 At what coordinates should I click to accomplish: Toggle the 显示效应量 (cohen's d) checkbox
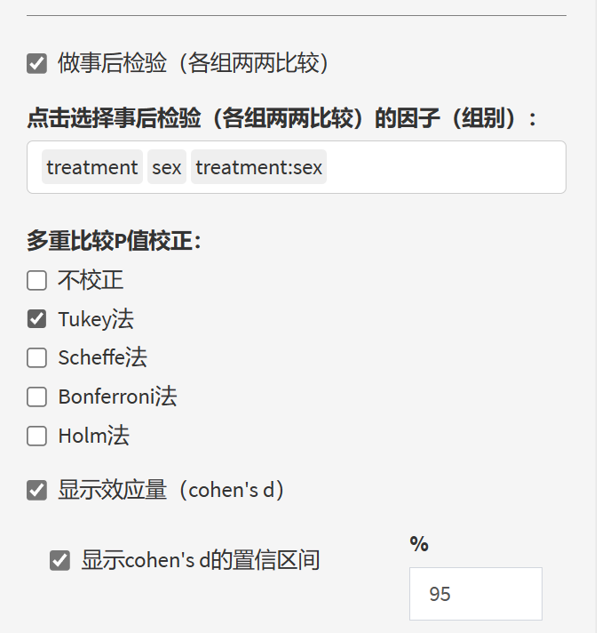pyautogui.click(x=36, y=490)
